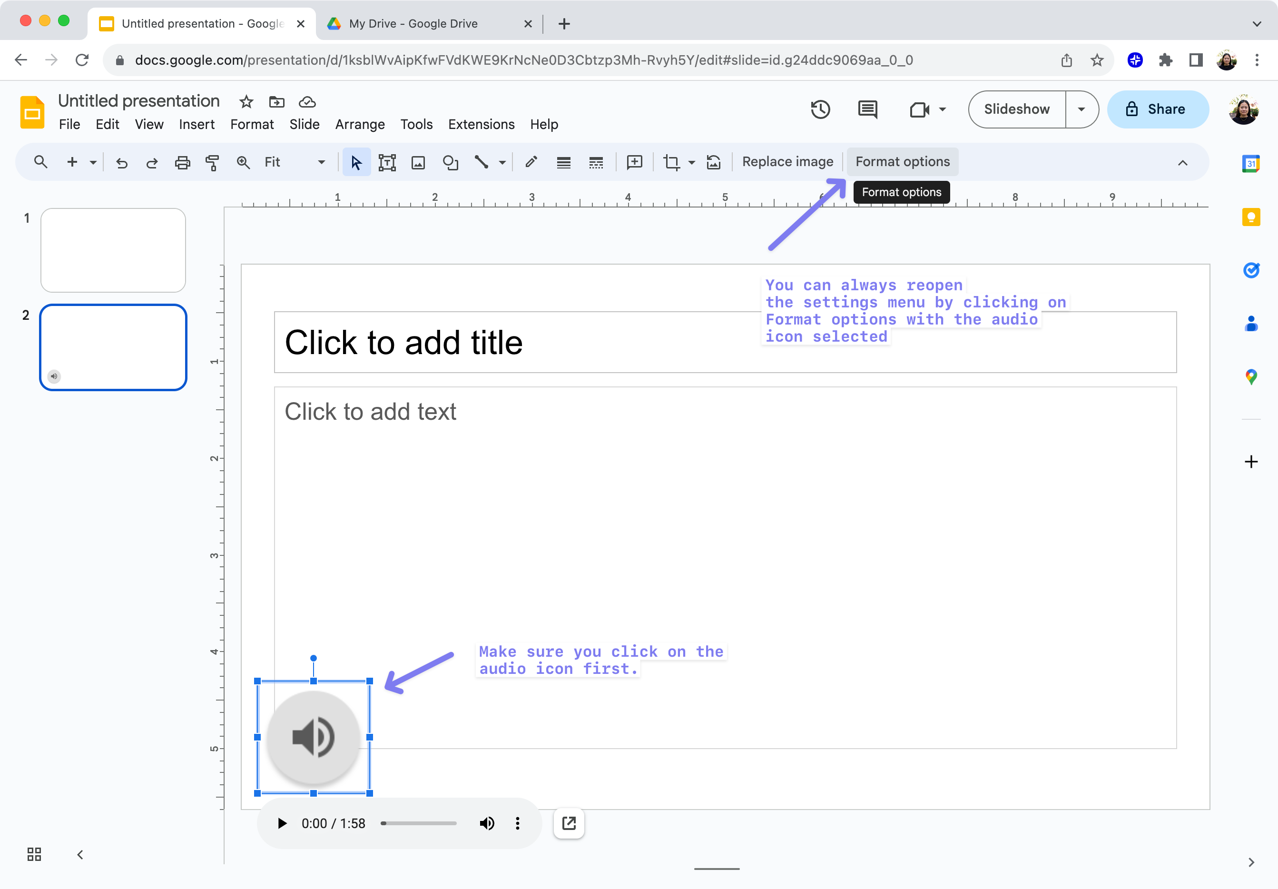Open the Extensions menu
This screenshot has width=1278, height=889.
[481, 124]
